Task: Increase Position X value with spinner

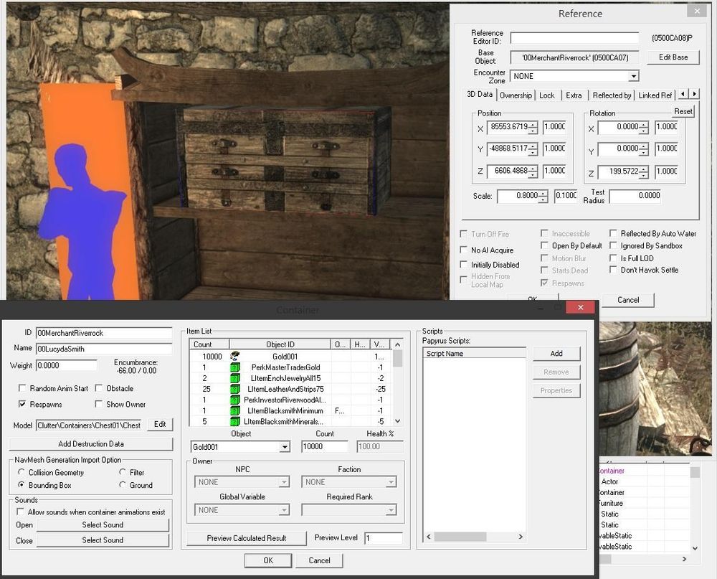Action: click(x=533, y=125)
